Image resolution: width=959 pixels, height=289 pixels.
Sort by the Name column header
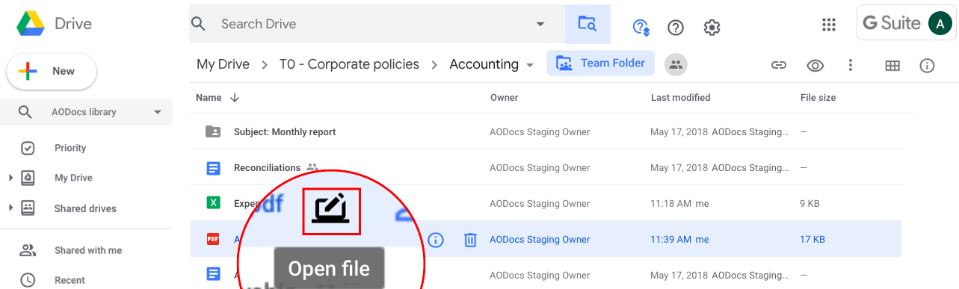point(209,98)
